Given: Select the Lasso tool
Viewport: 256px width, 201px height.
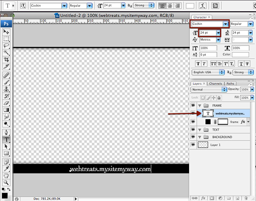Looking at the screenshot, I should click(6, 46).
